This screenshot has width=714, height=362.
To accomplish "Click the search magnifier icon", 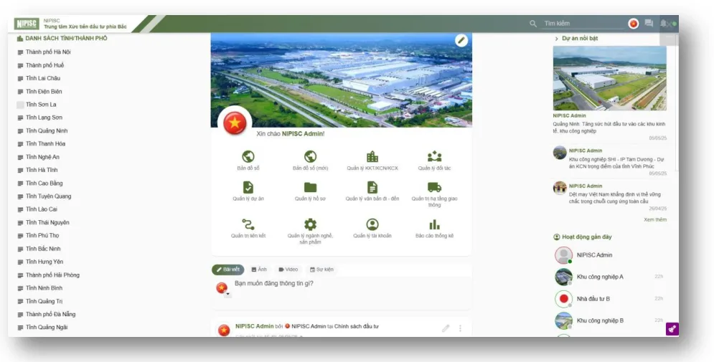I will [x=533, y=24].
